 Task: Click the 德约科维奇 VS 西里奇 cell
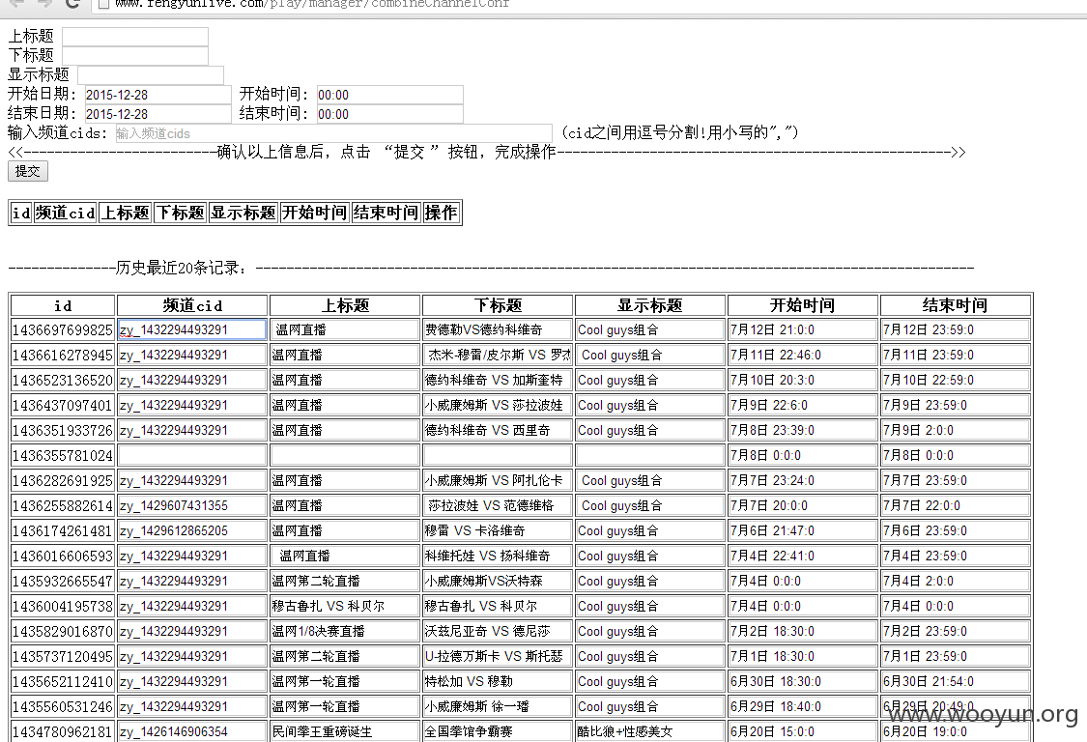[x=497, y=431]
